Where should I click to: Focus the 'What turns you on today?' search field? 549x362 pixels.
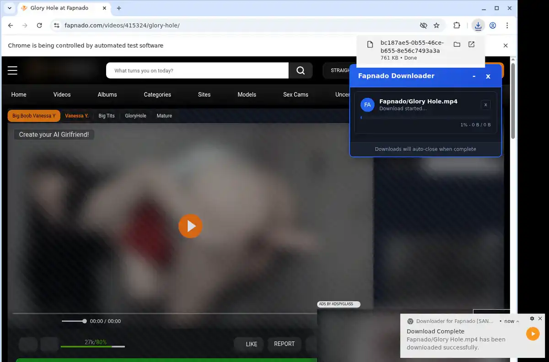click(x=197, y=70)
